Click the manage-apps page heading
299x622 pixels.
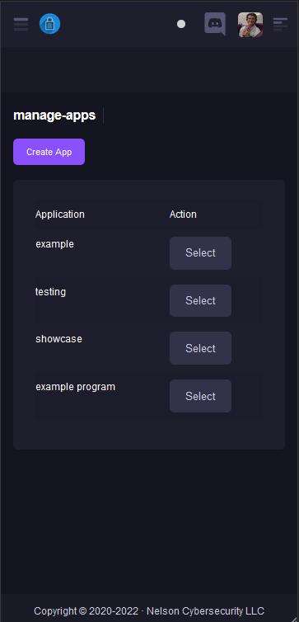(x=54, y=115)
